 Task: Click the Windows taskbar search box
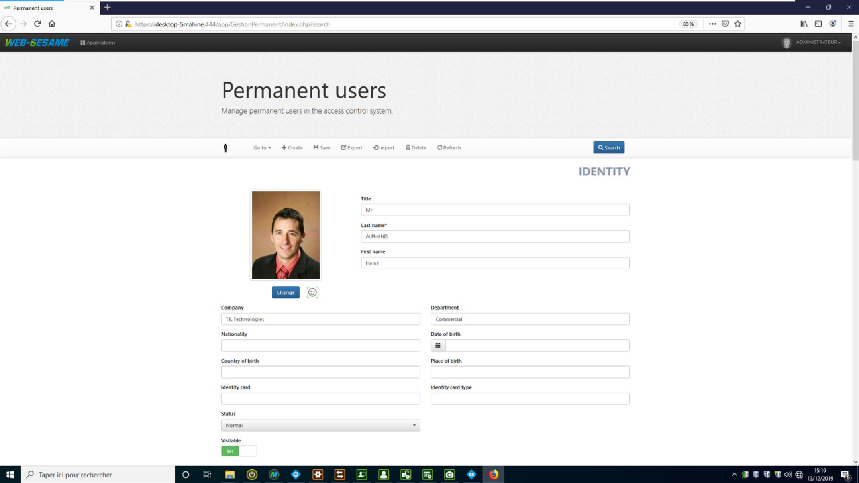click(98, 475)
